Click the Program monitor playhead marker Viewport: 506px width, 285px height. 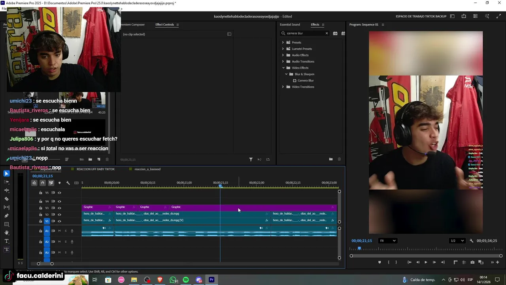point(359,248)
